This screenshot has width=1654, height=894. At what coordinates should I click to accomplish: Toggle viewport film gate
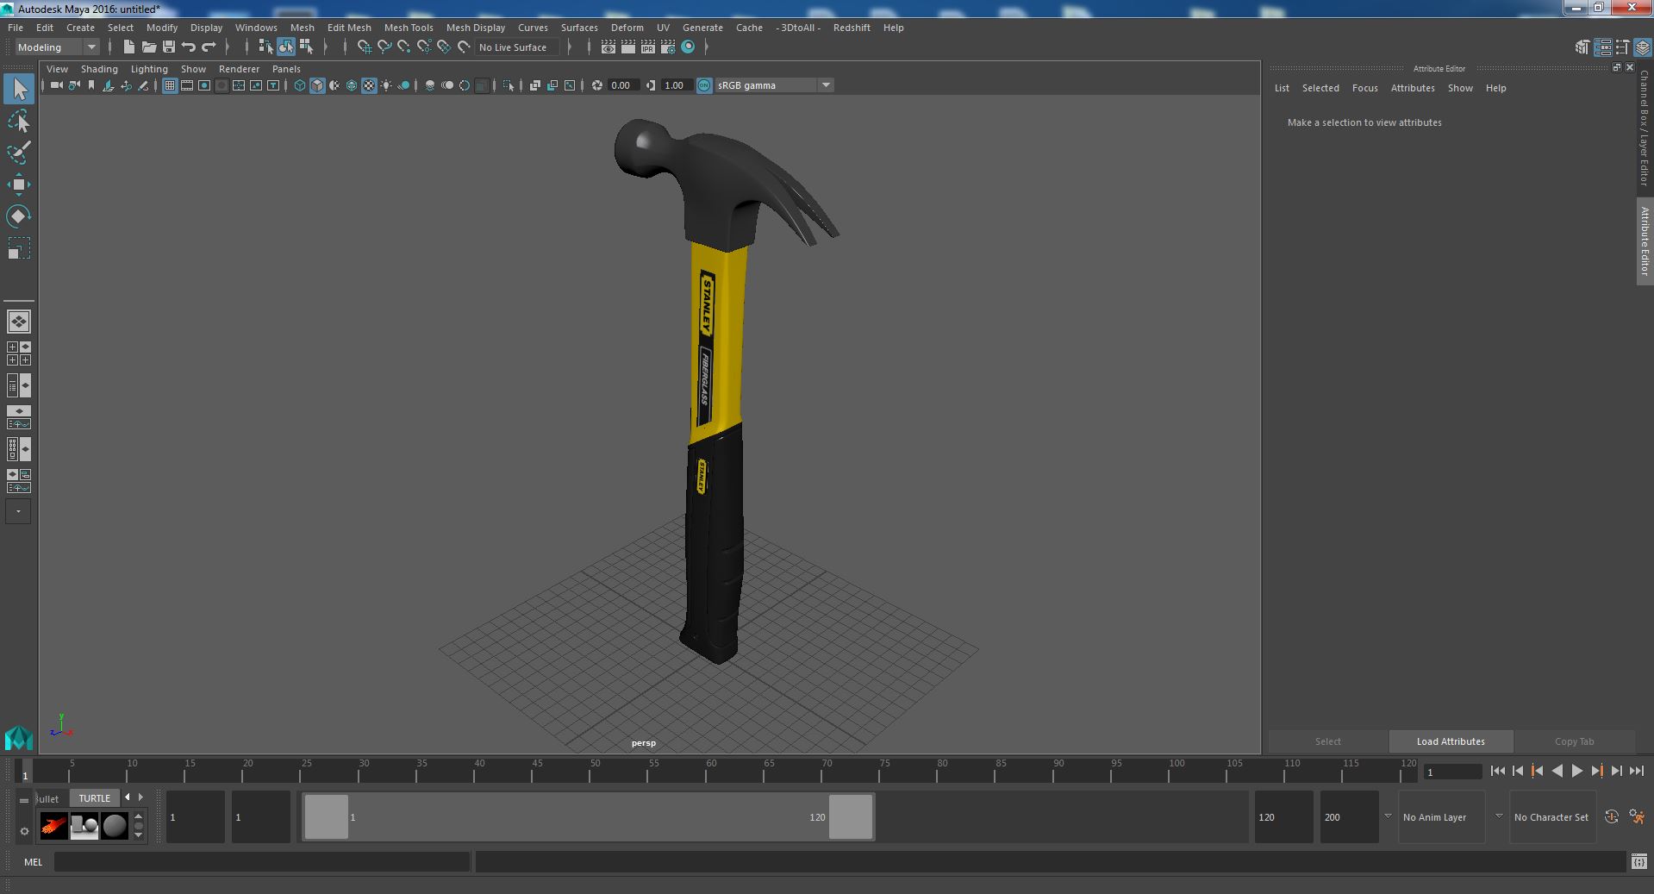coord(187,85)
